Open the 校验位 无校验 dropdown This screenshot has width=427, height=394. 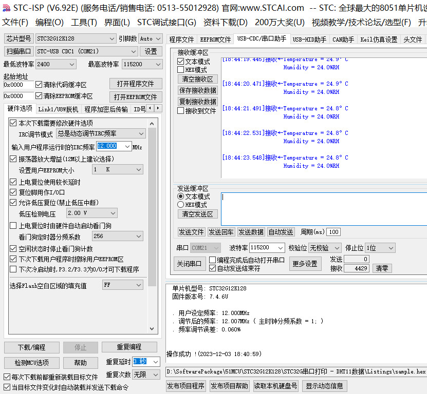[x=325, y=248]
